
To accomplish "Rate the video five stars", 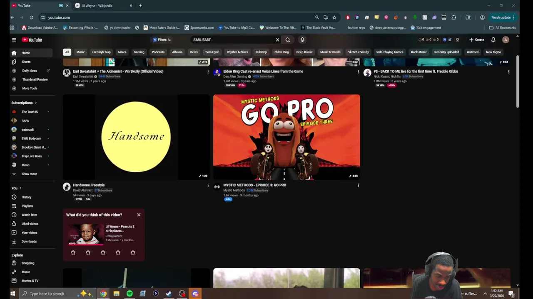I will click(133, 252).
